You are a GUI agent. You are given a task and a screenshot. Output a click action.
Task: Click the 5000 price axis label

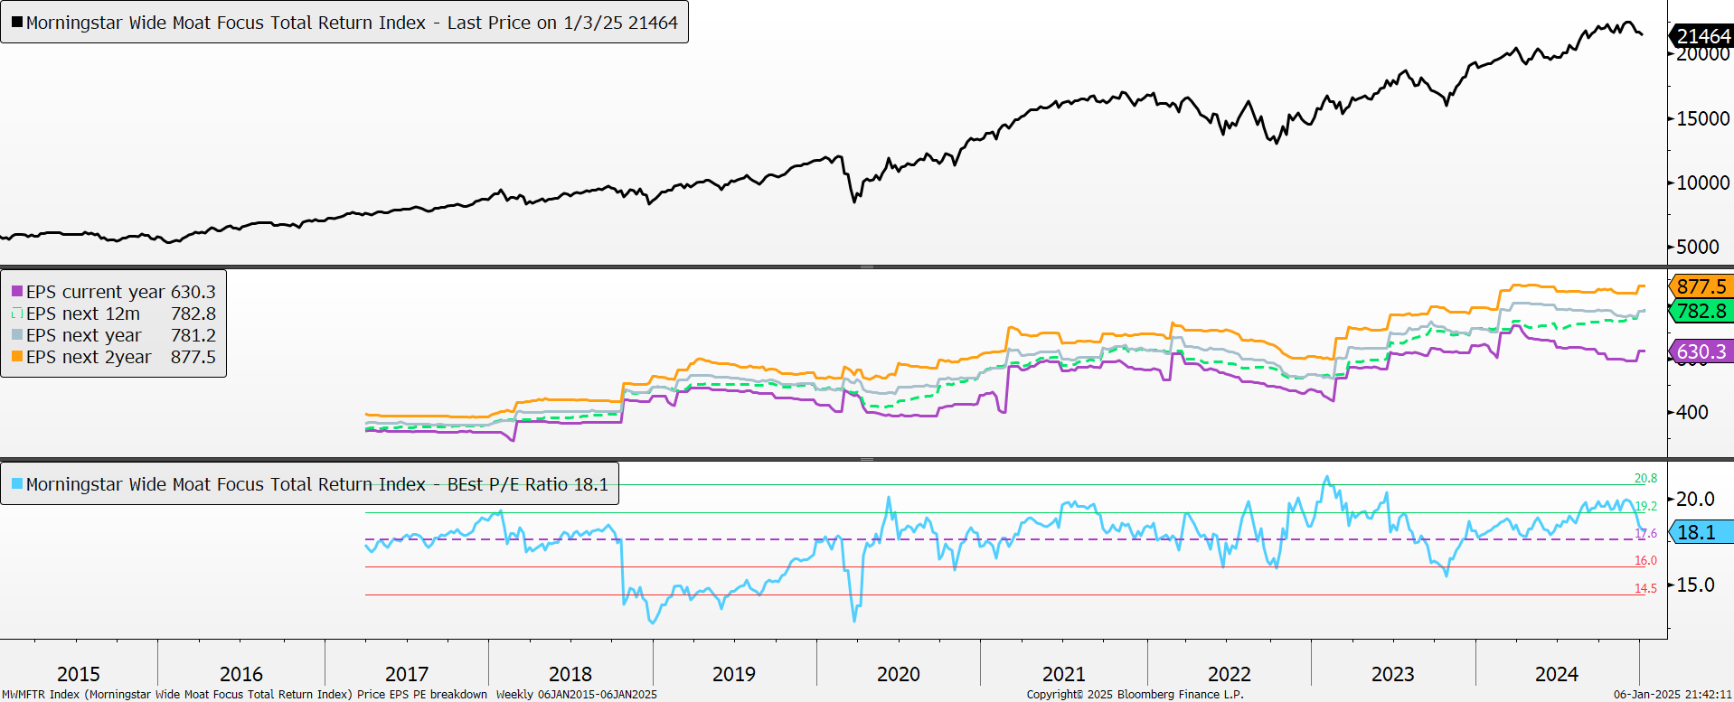[1698, 247]
